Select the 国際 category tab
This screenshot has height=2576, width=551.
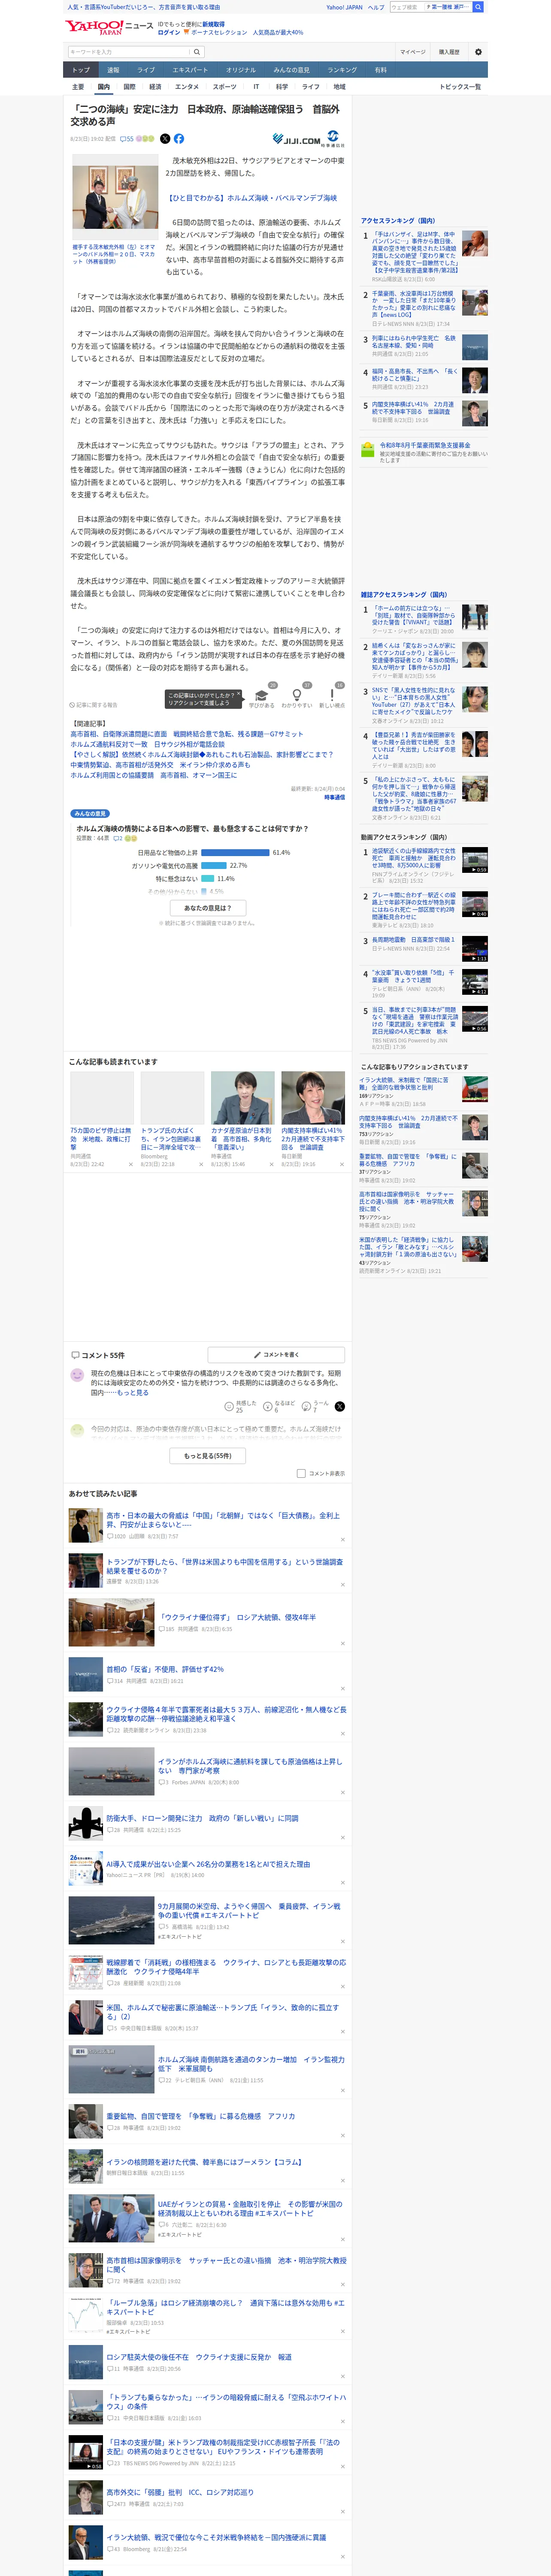click(129, 87)
